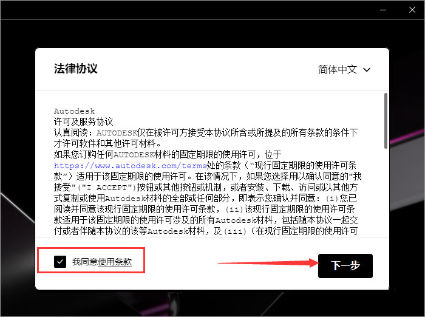Click the 我同意 label text
The image size is (425, 317).
85,262
